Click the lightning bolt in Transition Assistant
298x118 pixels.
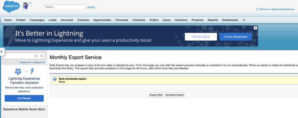pos(32,72)
